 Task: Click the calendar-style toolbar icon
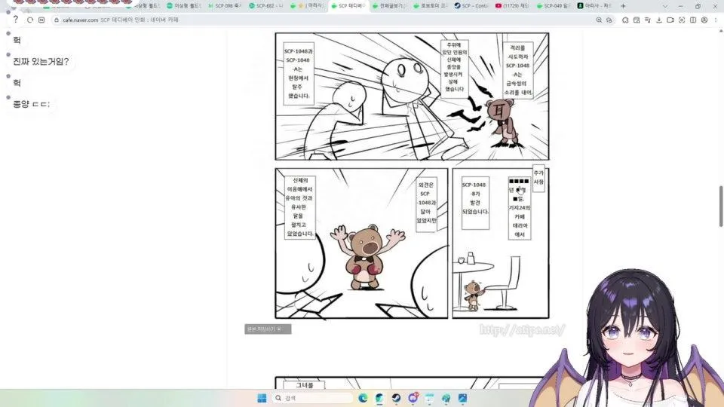click(x=637, y=20)
